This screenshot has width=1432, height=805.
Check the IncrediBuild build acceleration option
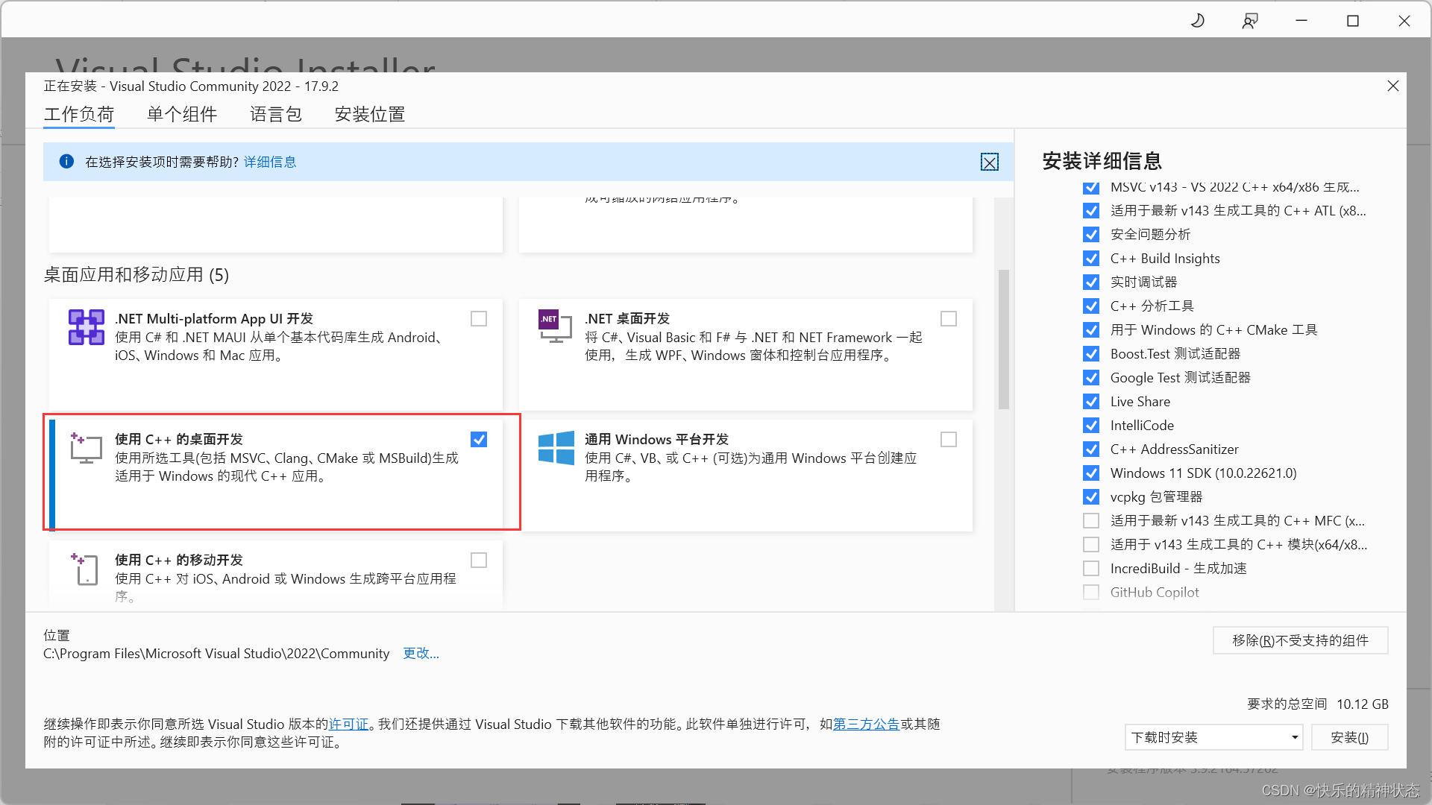pos(1091,569)
